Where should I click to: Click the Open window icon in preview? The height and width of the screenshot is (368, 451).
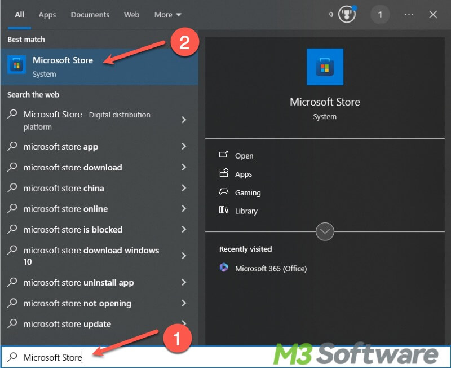point(223,155)
